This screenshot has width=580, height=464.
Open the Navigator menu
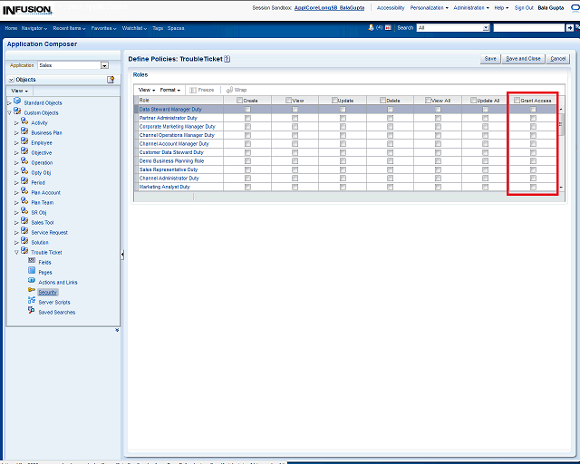pos(34,28)
